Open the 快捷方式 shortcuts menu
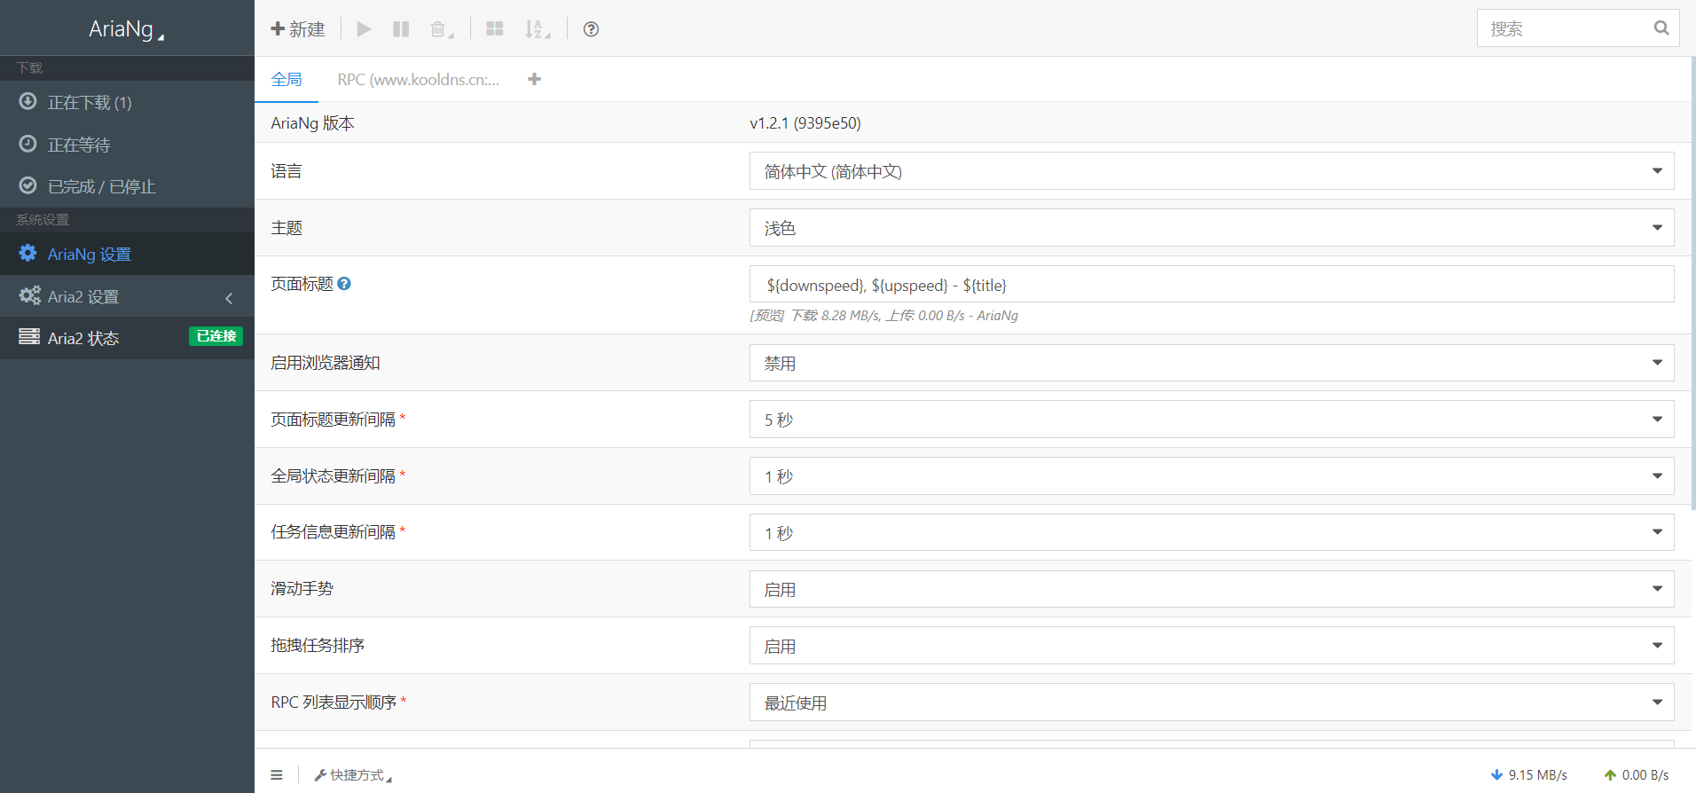The image size is (1696, 793). 353,775
